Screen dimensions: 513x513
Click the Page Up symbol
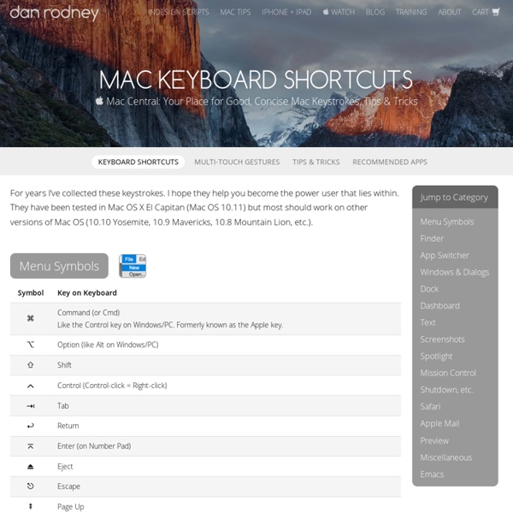point(31,506)
